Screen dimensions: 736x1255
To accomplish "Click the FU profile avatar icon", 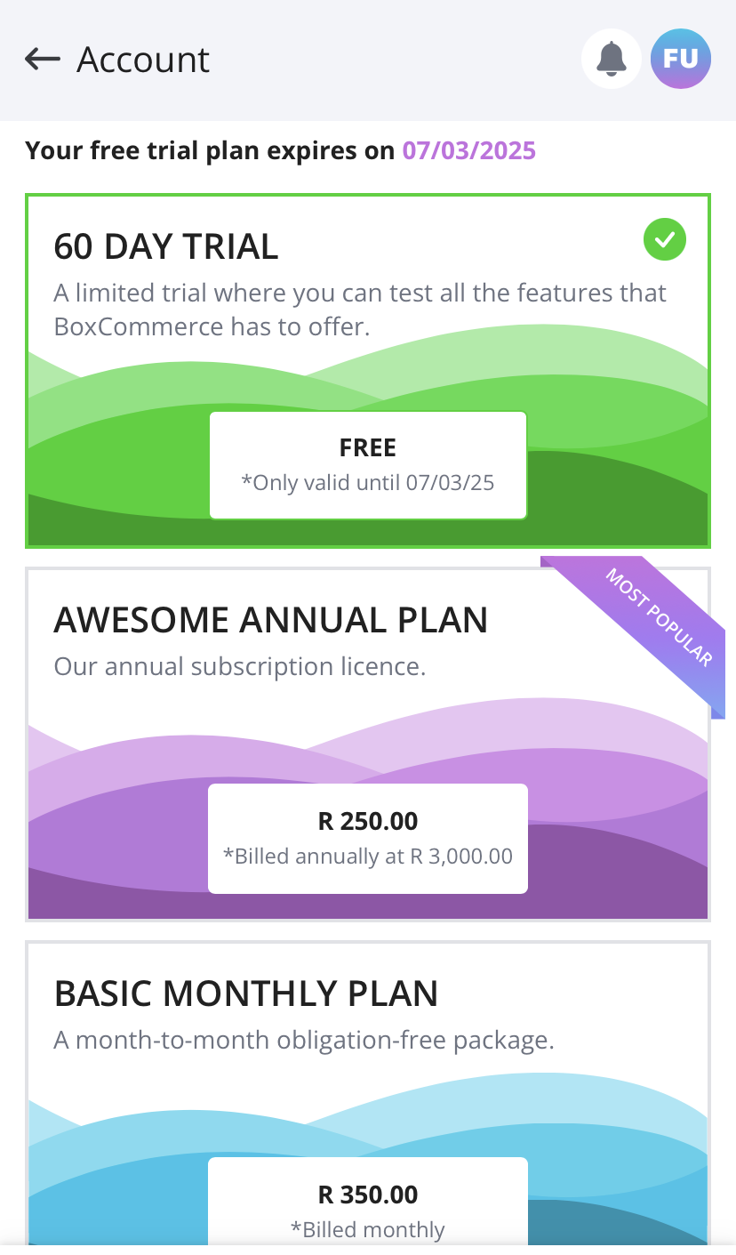I will 680,59.
